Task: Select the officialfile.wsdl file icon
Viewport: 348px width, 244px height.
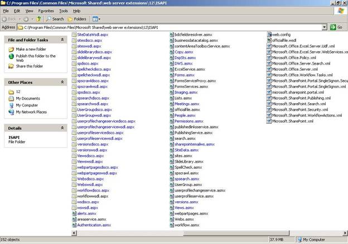Action: pos(269,40)
